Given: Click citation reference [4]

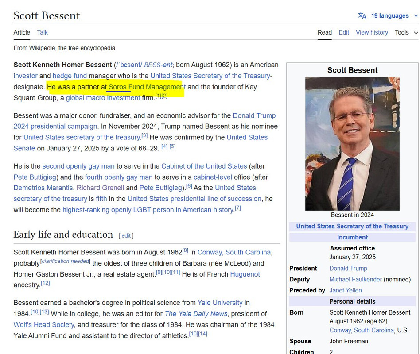Looking at the screenshot, I should click(x=164, y=146).
